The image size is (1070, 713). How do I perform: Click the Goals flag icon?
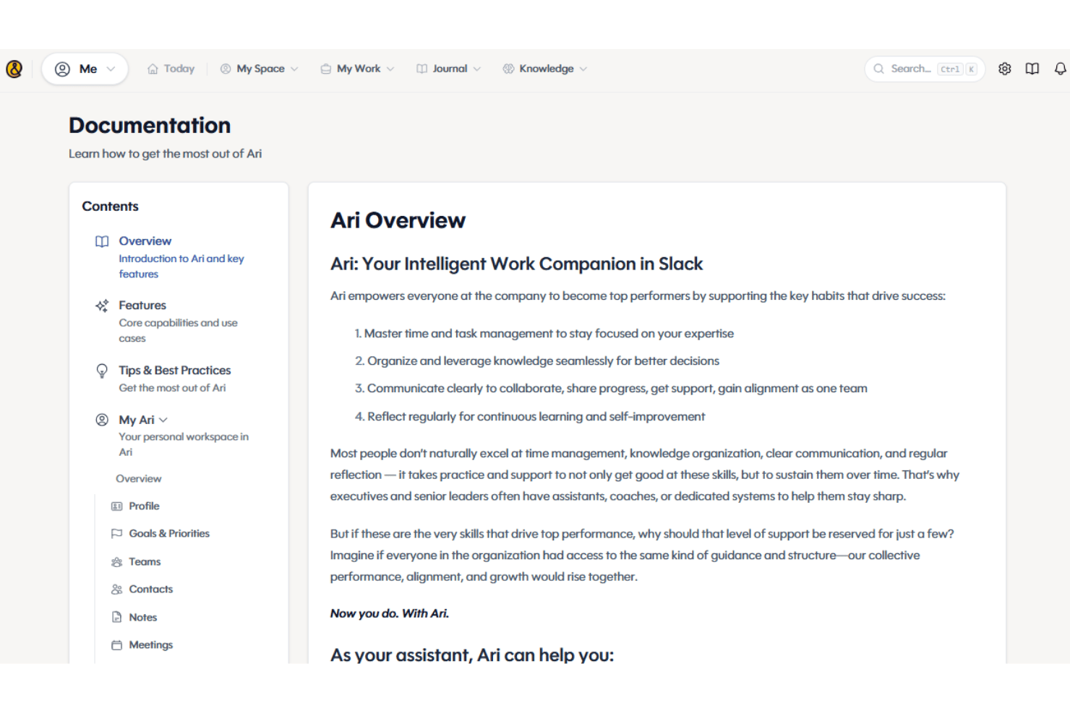[x=116, y=534]
